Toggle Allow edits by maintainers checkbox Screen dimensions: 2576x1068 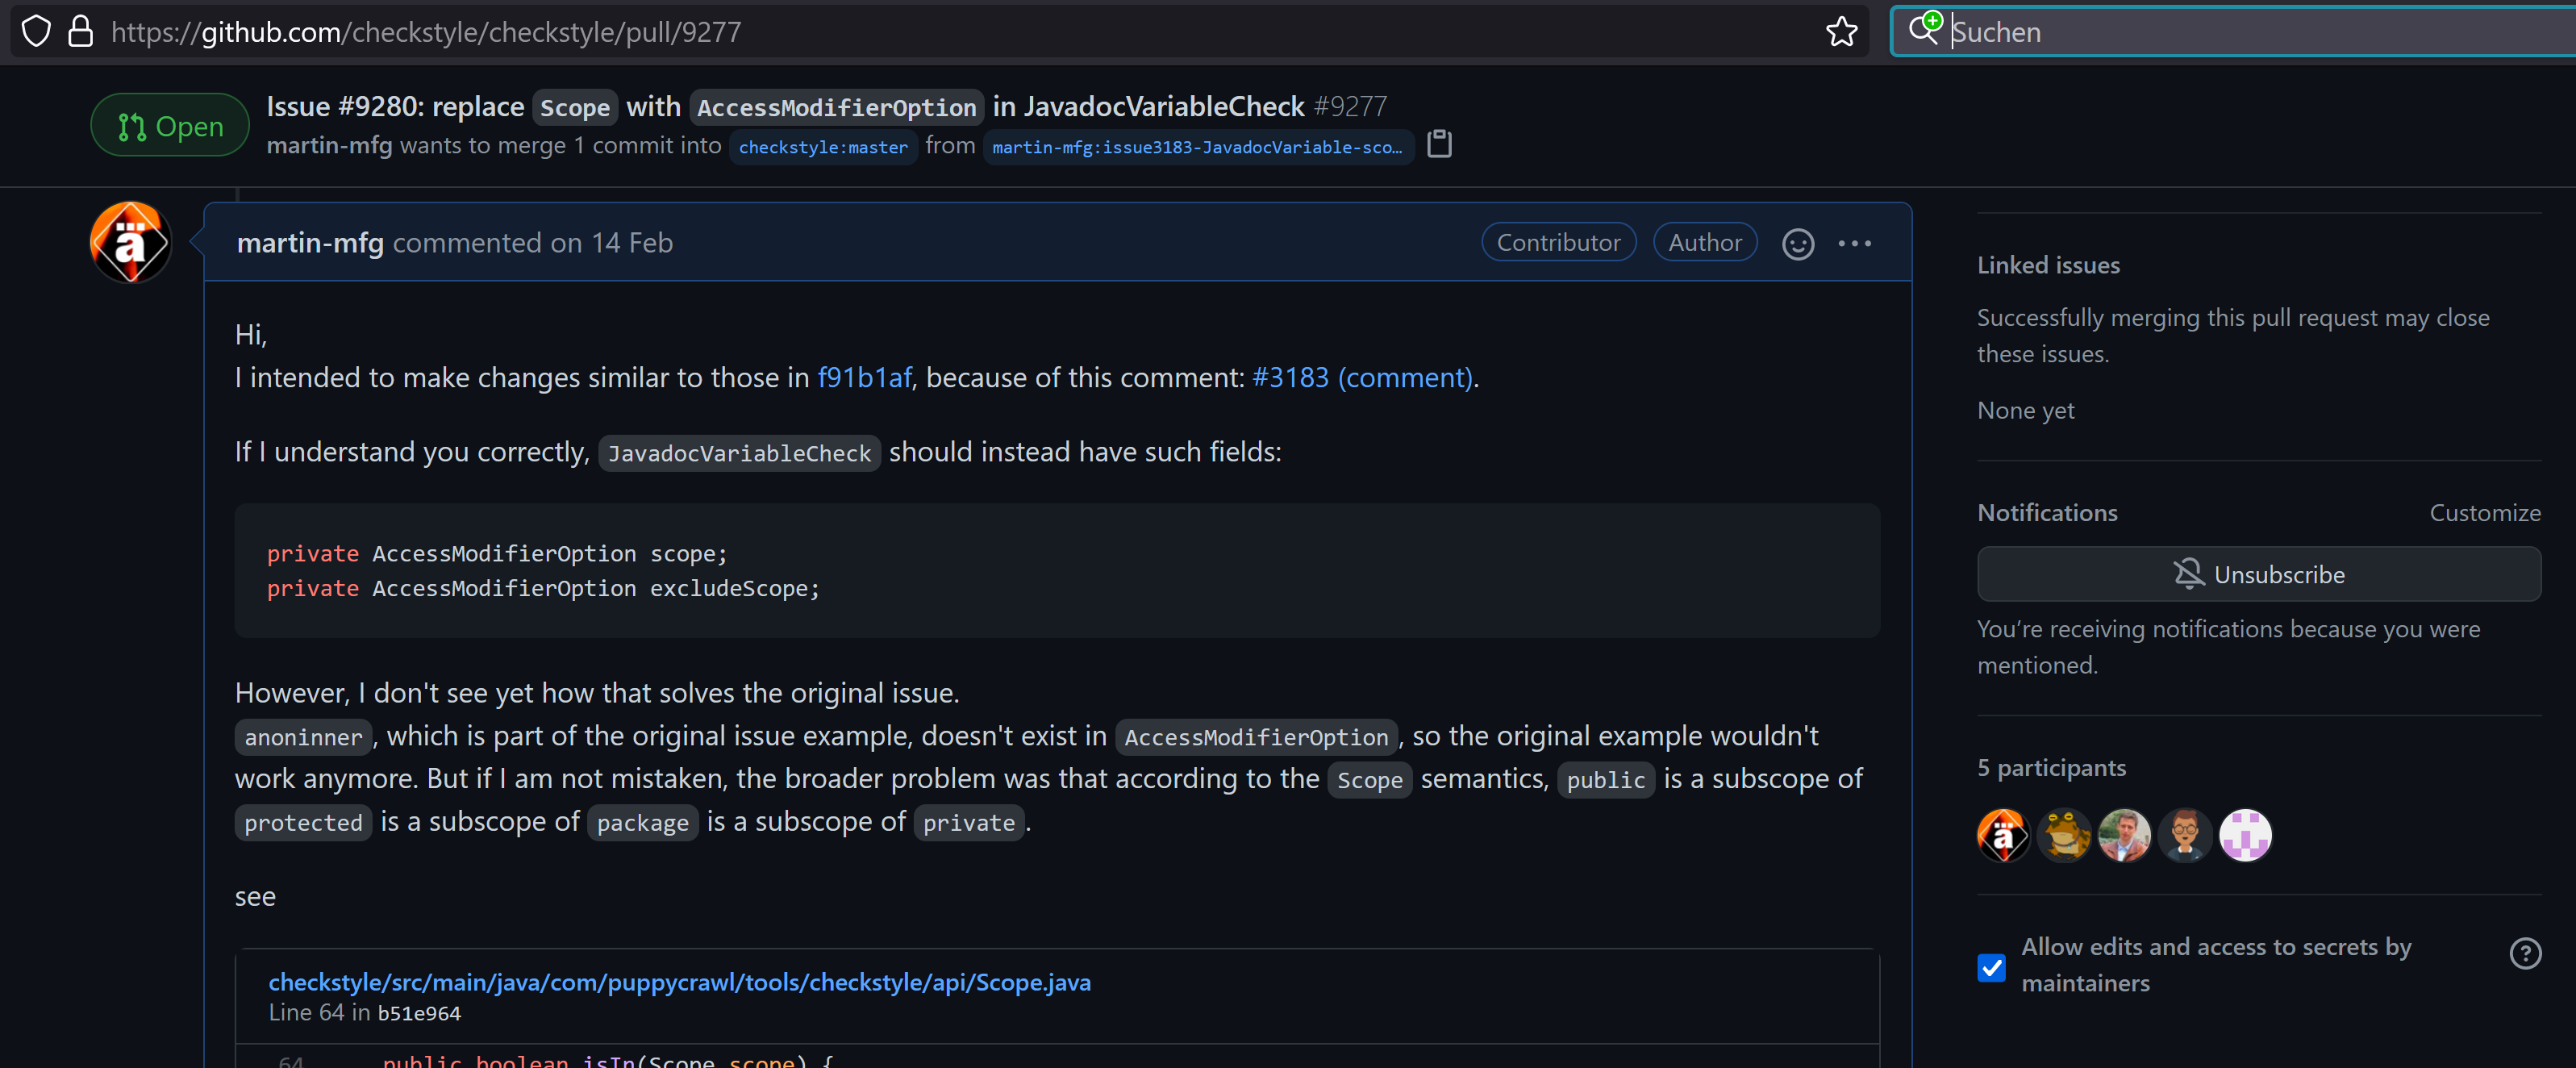click(1991, 967)
